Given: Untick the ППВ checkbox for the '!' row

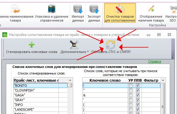Looking at the screenshot, I should (138, 85).
